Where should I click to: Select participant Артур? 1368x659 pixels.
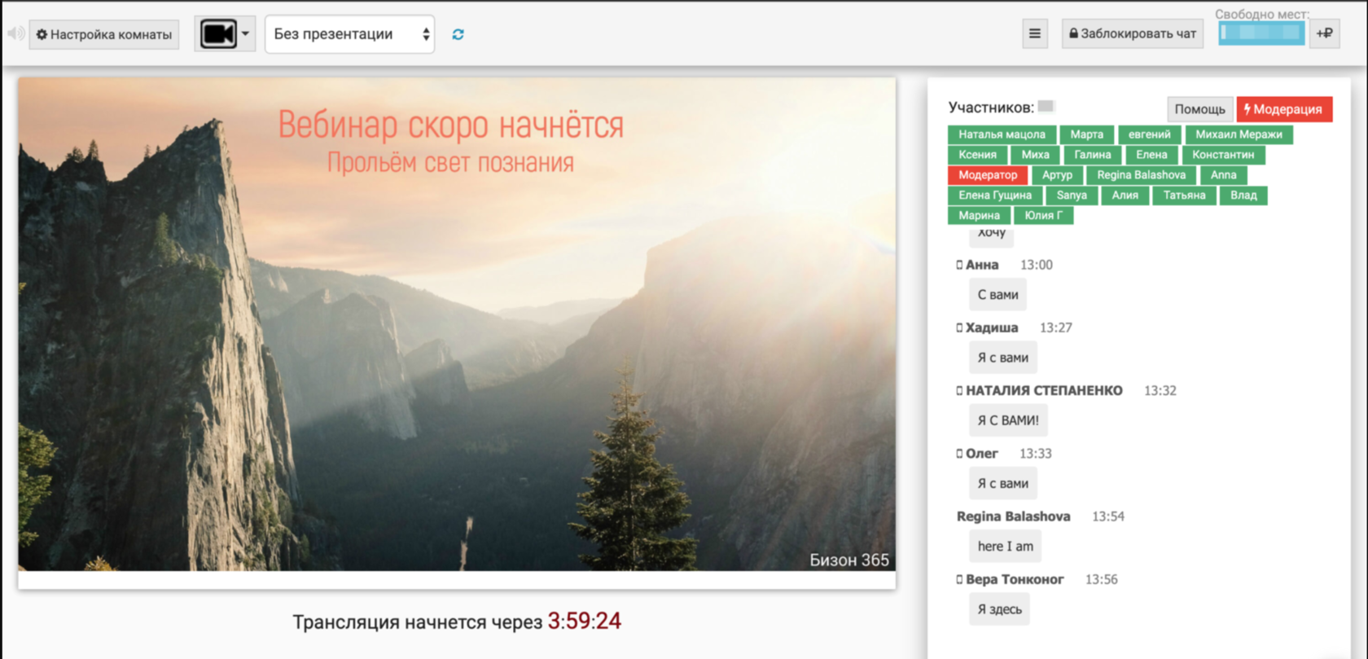click(1057, 175)
